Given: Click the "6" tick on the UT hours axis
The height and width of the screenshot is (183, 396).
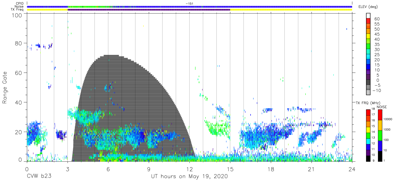Looking at the screenshot, I should (x=108, y=169).
